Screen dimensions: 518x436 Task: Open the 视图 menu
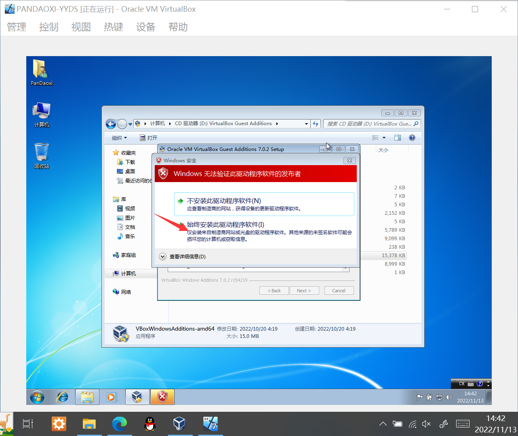coord(81,27)
